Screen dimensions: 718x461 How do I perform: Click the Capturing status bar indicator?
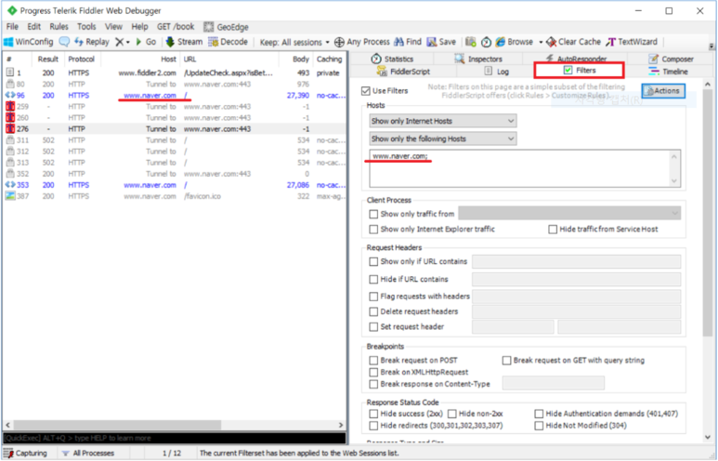pyautogui.click(x=26, y=453)
